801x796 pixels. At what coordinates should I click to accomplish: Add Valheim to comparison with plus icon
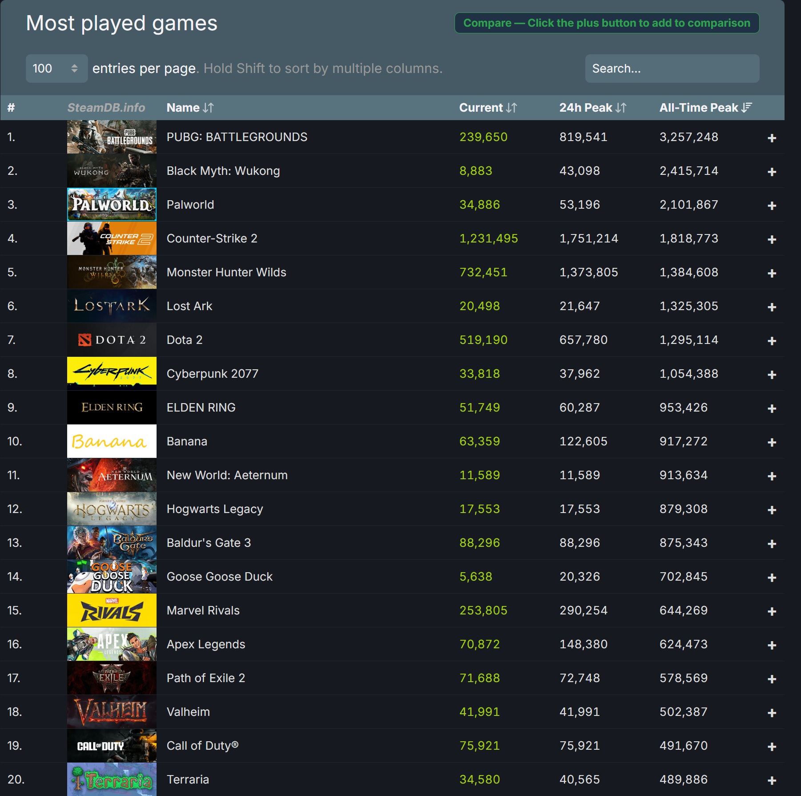tap(772, 713)
